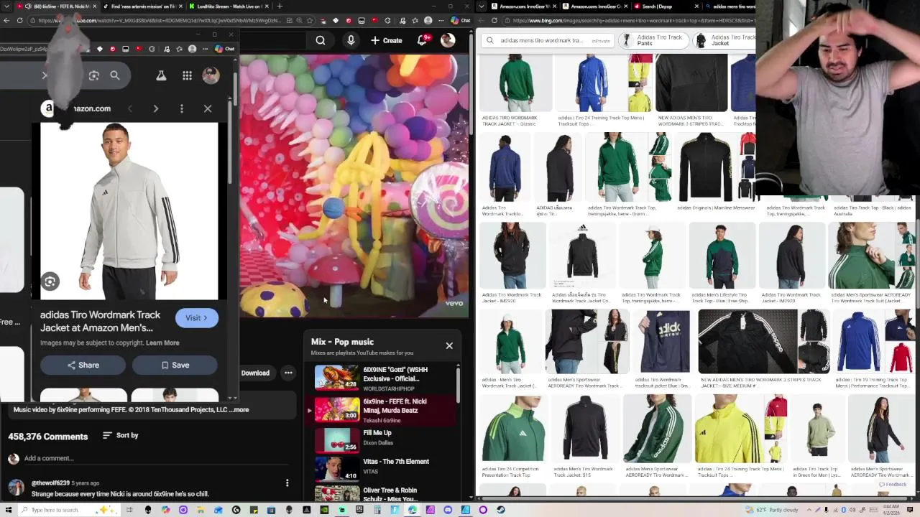Open Copilot Chat in left browser toolbar

tap(460, 20)
